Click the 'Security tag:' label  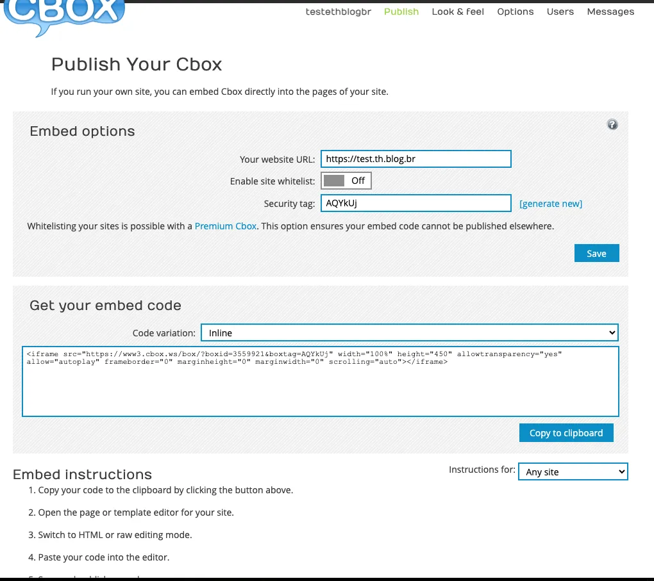click(289, 204)
